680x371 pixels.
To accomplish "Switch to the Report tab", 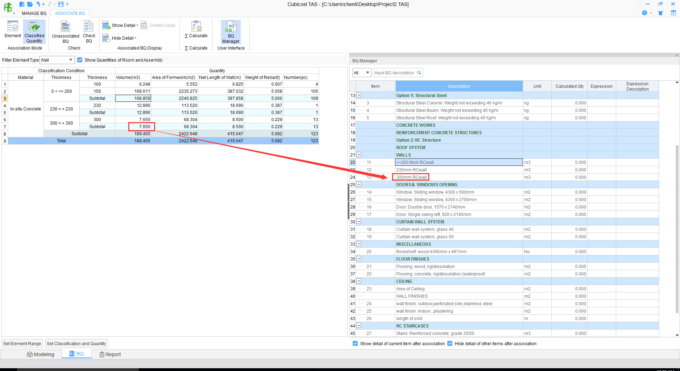I will click(x=110, y=354).
